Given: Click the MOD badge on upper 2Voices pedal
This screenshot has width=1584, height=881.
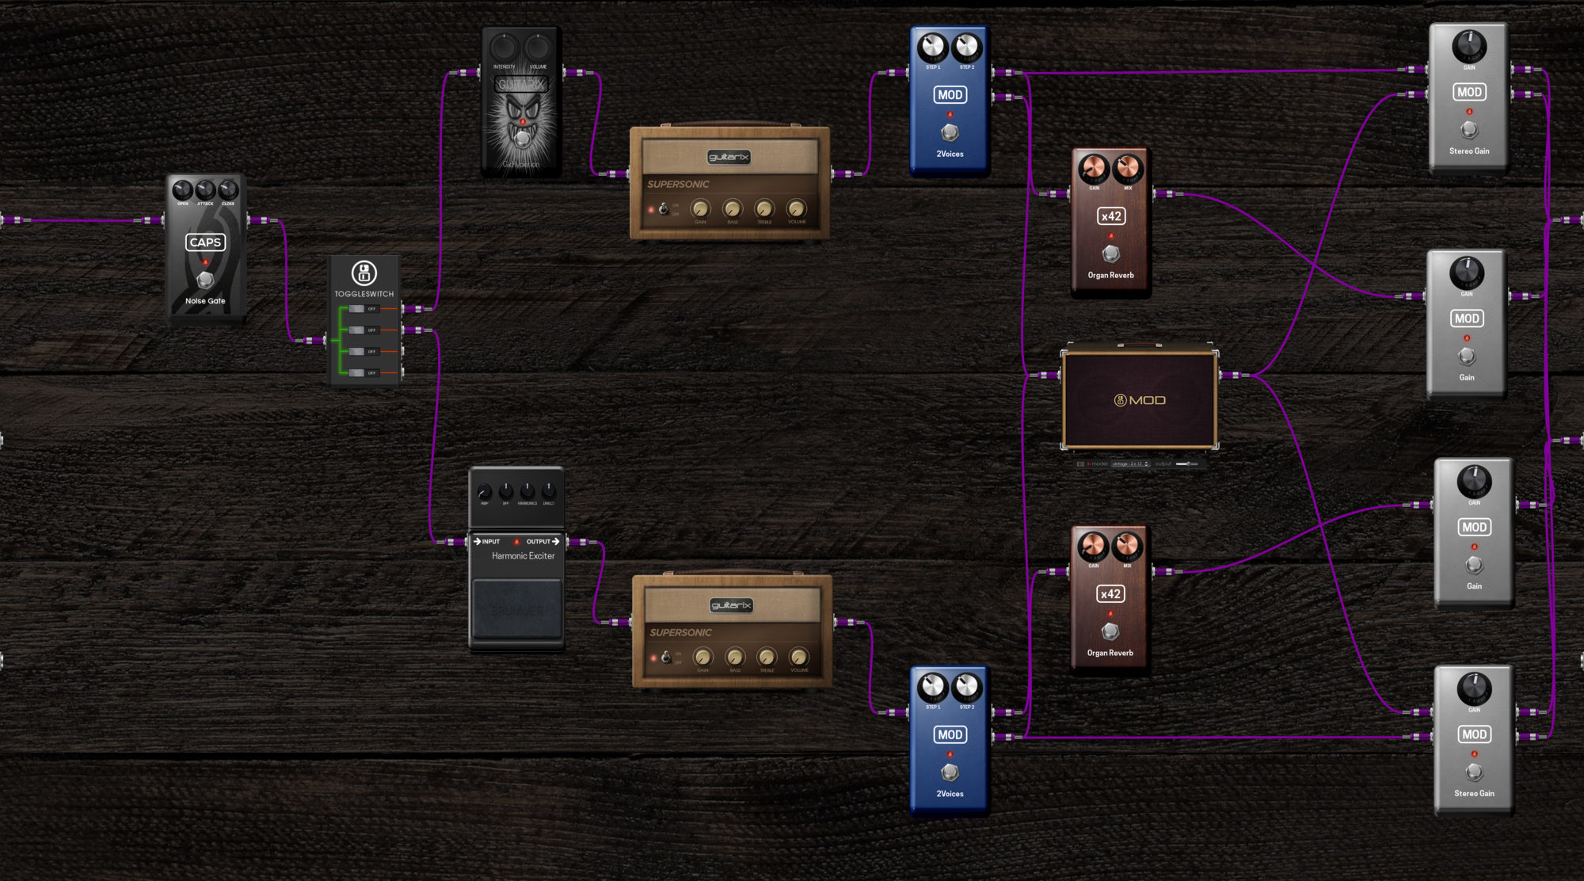Looking at the screenshot, I should click(950, 95).
